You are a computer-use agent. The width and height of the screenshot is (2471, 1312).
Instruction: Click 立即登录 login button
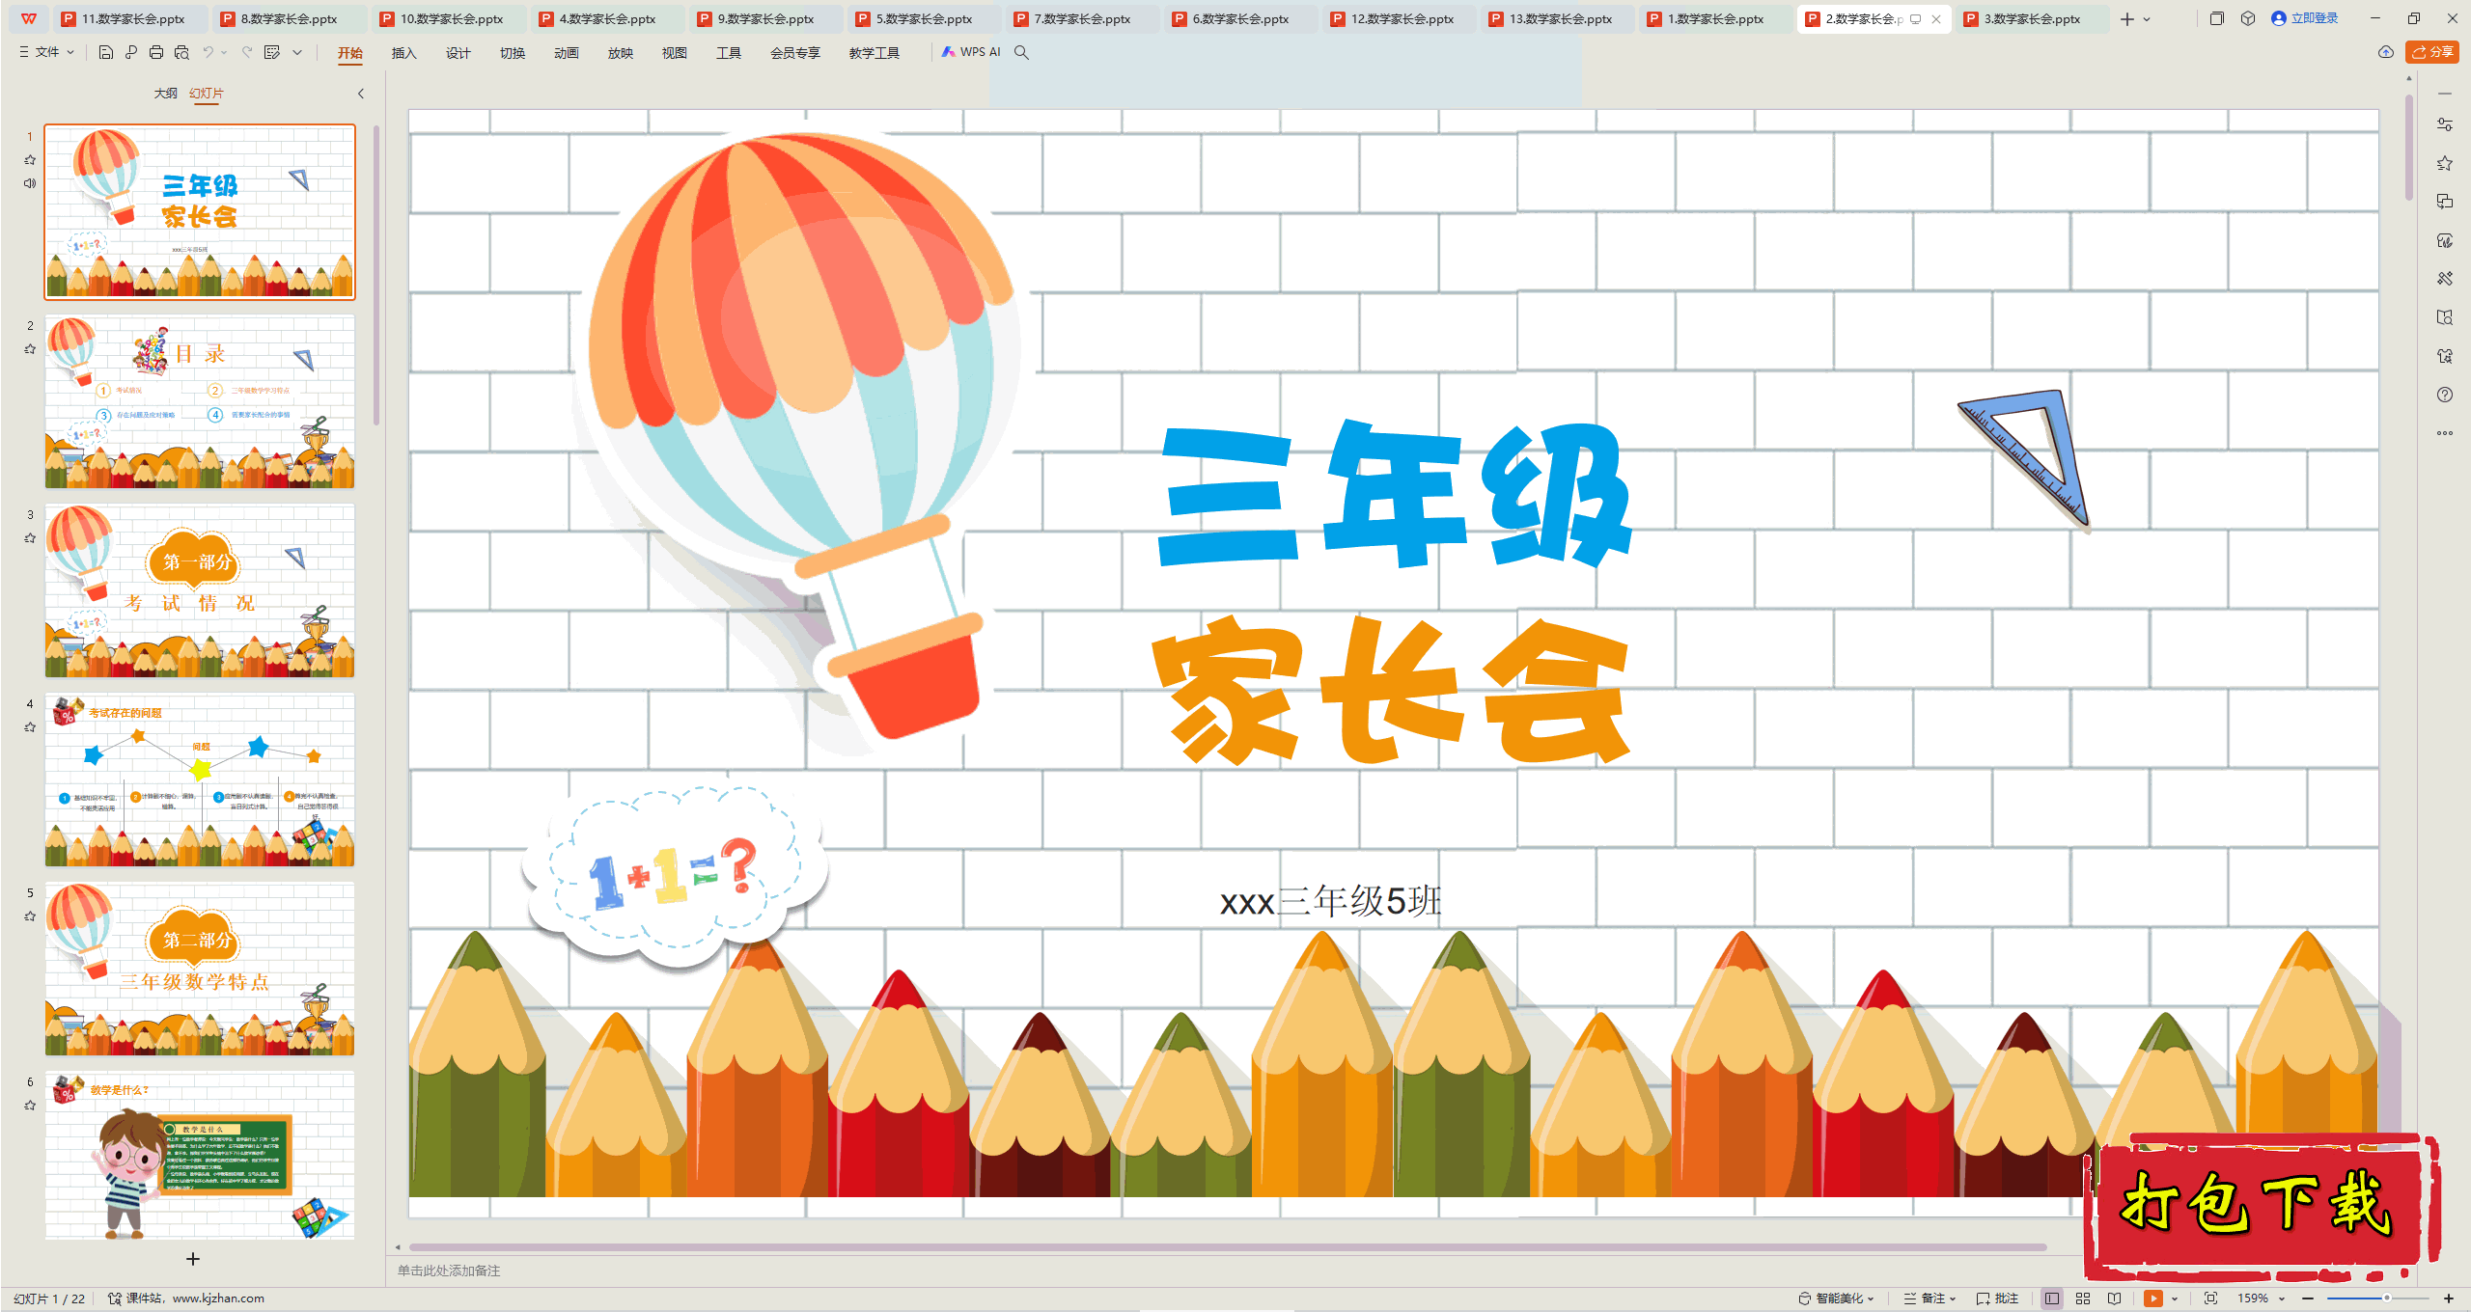[x=2304, y=18]
